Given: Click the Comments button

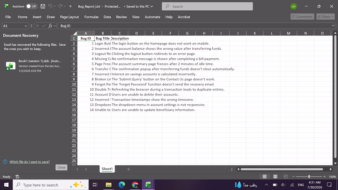Looking at the screenshot, I should coord(302,17).
